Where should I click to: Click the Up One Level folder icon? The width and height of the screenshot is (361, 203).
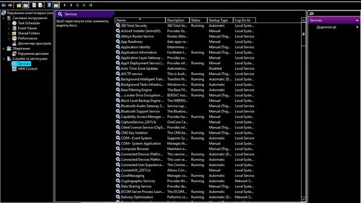pyautogui.click(x=19, y=5)
